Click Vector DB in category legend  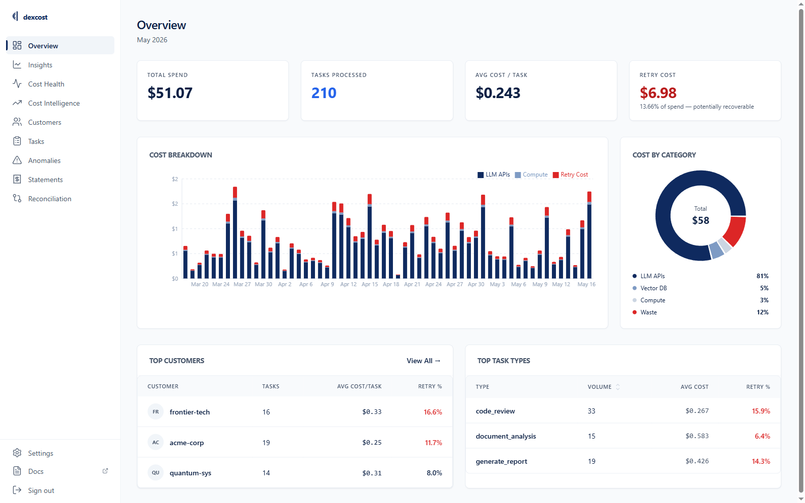tap(654, 288)
